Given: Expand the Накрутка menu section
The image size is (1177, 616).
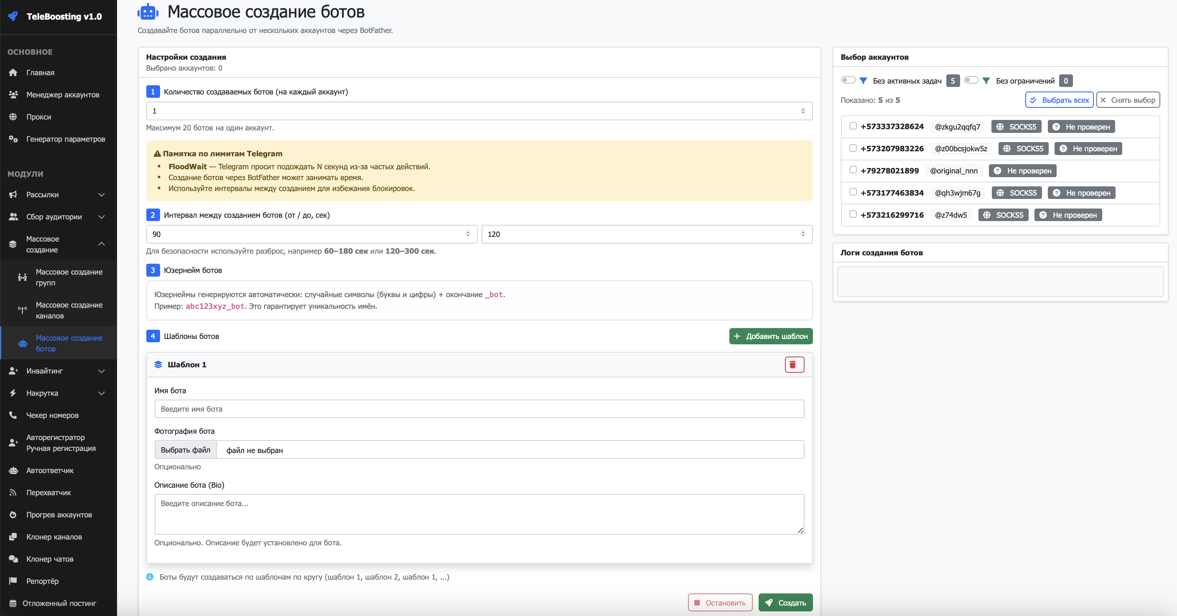Looking at the screenshot, I should [102, 393].
